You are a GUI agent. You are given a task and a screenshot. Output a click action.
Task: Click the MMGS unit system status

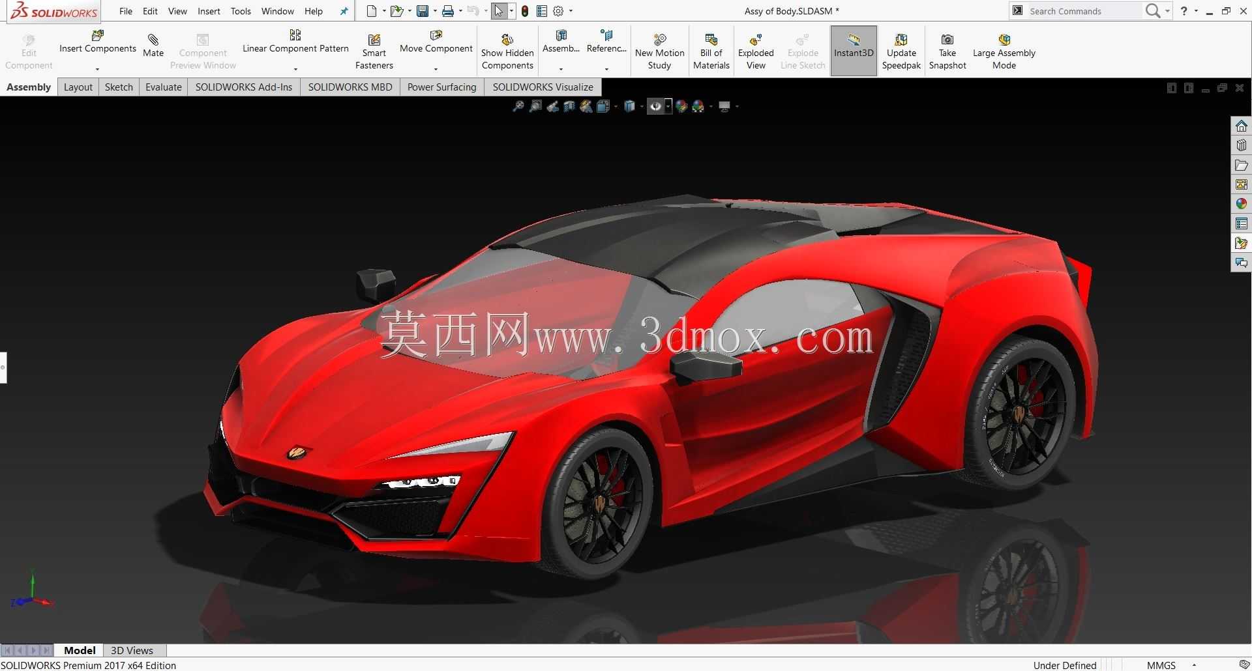(x=1161, y=665)
